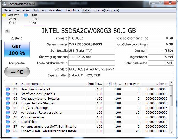Click the Eigenschaften field S.M.A.R.T., NCQ, TRIM
Screen dimensions: 178x139
click(121, 75)
